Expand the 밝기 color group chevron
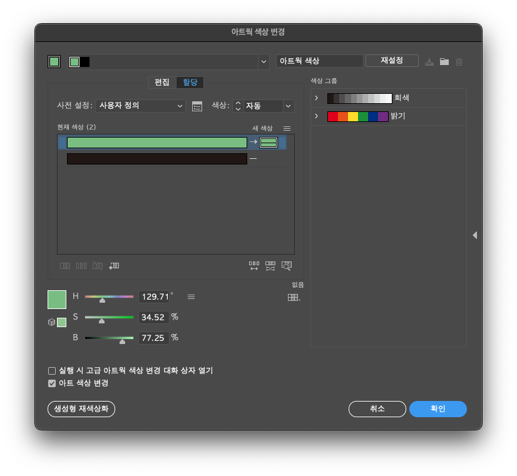The height and width of the screenshot is (476, 517). pyautogui.click(x=316, y=116)
